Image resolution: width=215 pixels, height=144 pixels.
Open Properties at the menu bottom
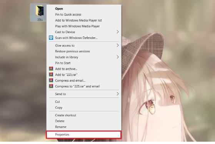84,134
